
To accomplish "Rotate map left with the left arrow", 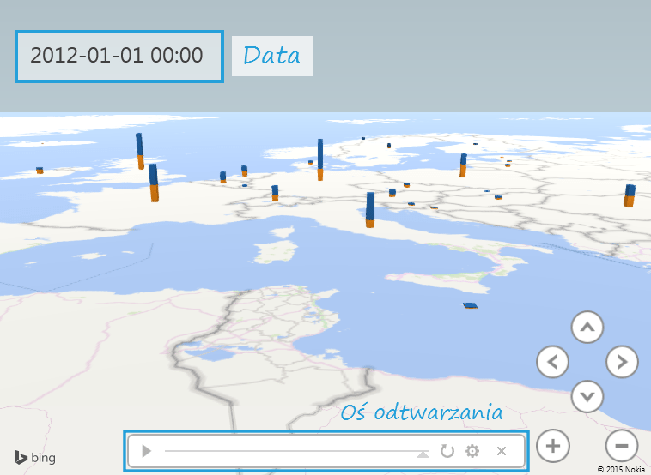I will pyautogui.click(x=553, y=362).
